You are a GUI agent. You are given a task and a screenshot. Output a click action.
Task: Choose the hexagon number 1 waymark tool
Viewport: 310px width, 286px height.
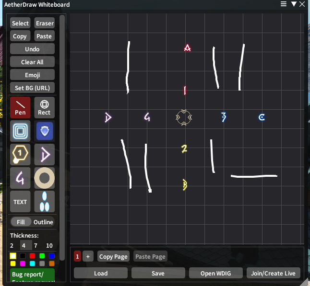(20, 155)
